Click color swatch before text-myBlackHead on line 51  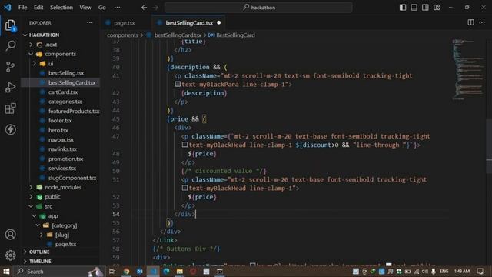coord(184,188)
